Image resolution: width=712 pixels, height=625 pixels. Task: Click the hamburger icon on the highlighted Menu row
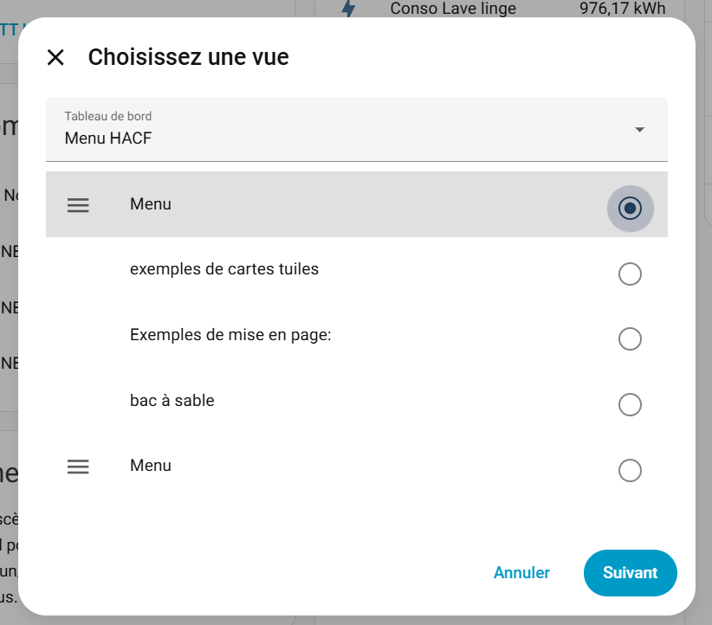point(78,205)
